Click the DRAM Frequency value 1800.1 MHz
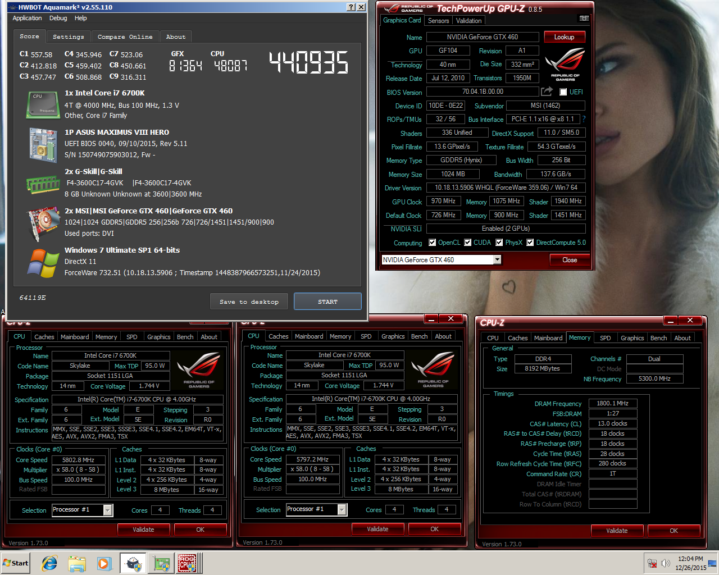The width and height of the screenshot is (719, 575). coord(612,403)
